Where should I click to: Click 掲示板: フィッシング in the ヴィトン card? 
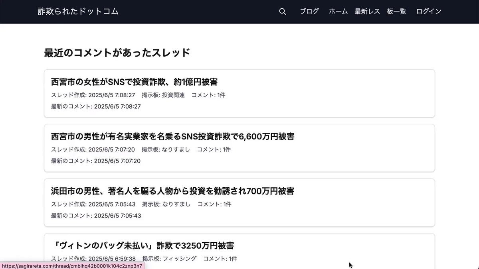pos(170,259)
